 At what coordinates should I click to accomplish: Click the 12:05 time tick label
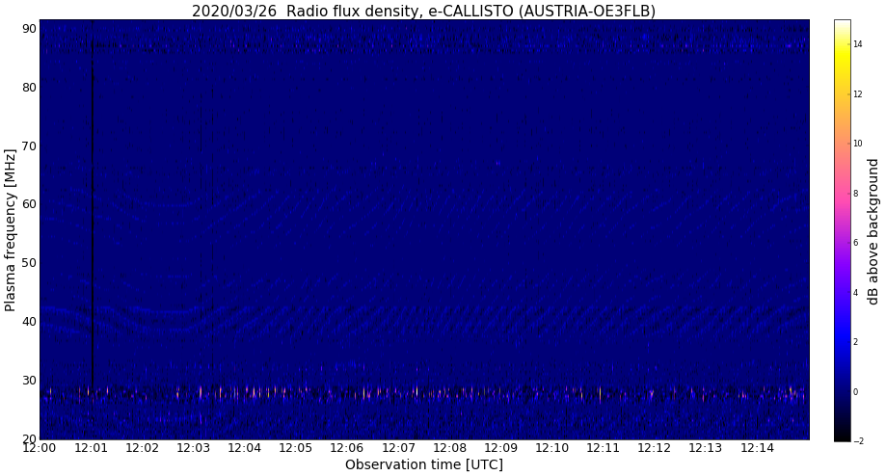coord(296,448)
